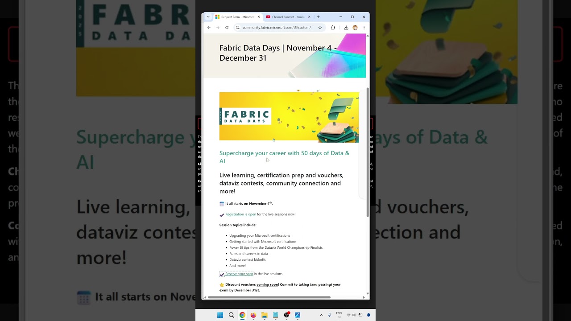571x321 pixels.
Task: Click the 'Fabric Data Days | November 4' title
Action: [x=278, y=53]
